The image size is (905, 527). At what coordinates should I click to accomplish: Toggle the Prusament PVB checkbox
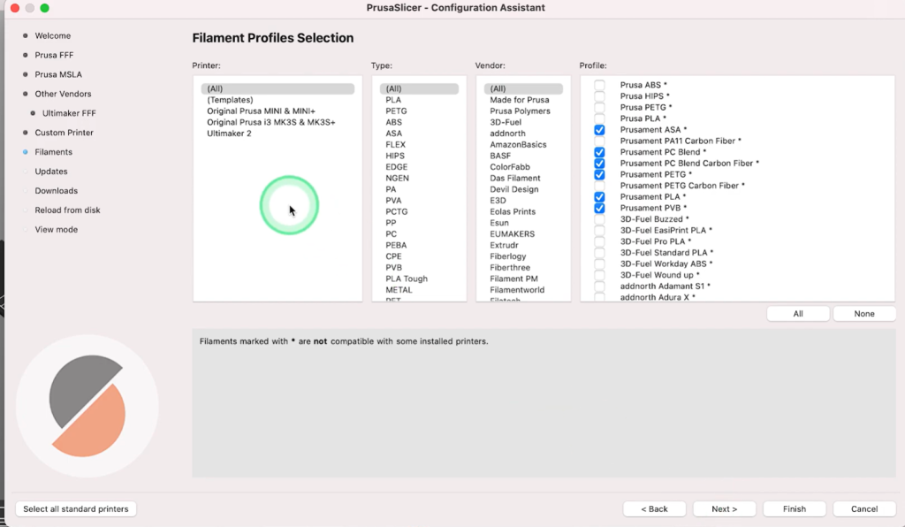click(599, 208)
